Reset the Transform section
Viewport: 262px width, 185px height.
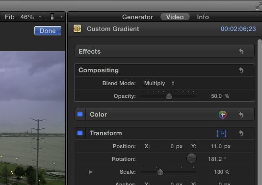[241, 133]
